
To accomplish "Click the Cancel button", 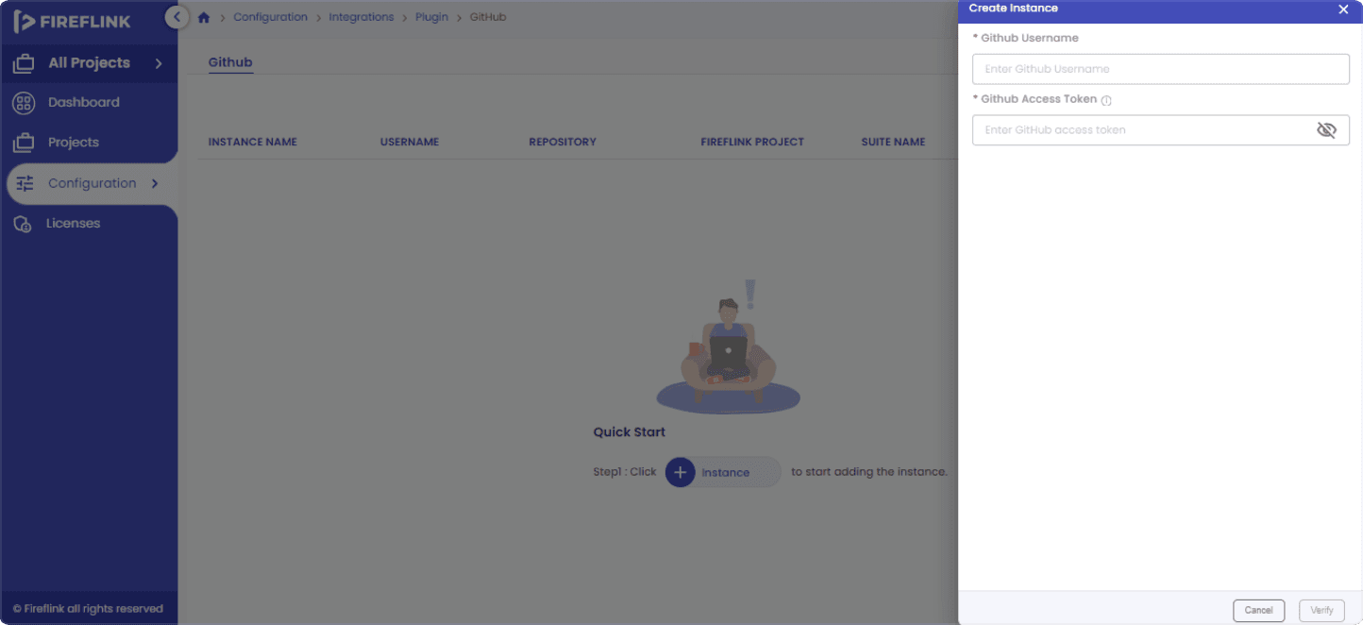I will [x=1258, y=610].
